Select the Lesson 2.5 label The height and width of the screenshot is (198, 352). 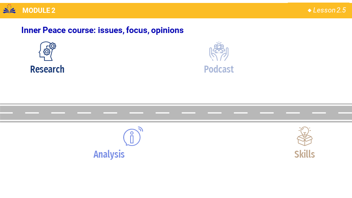[329, 10]
